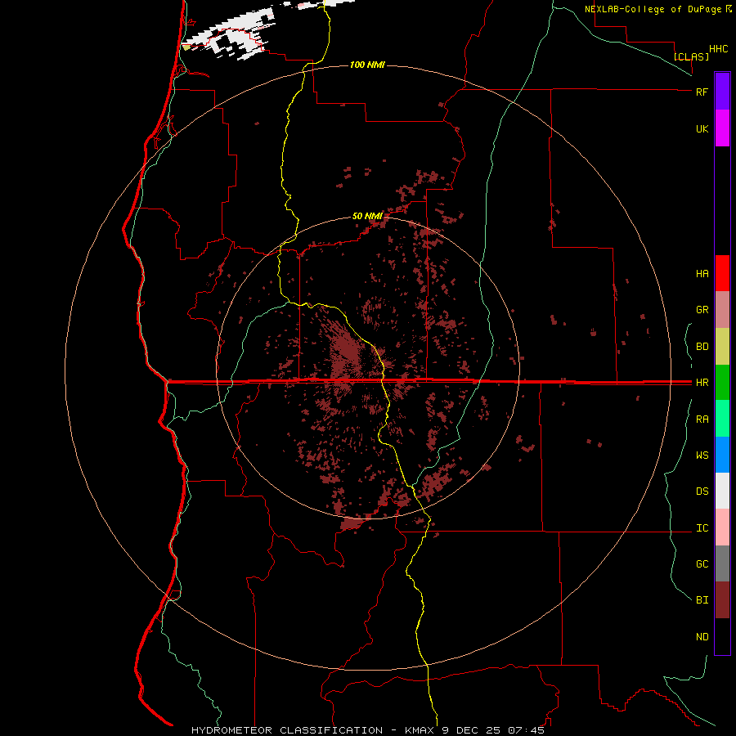Click the ND legend label
Viewport: 736px width, 736px height.
tap(702, 637)
